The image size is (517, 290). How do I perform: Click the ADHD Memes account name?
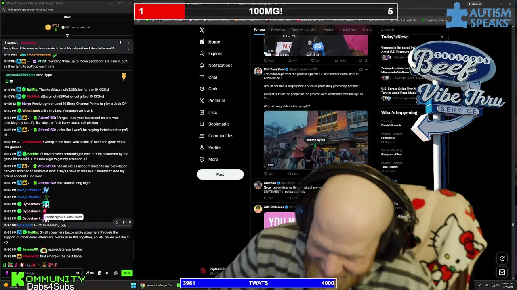[274, 207]
